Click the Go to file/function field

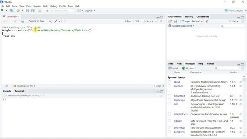coord(59,10)
